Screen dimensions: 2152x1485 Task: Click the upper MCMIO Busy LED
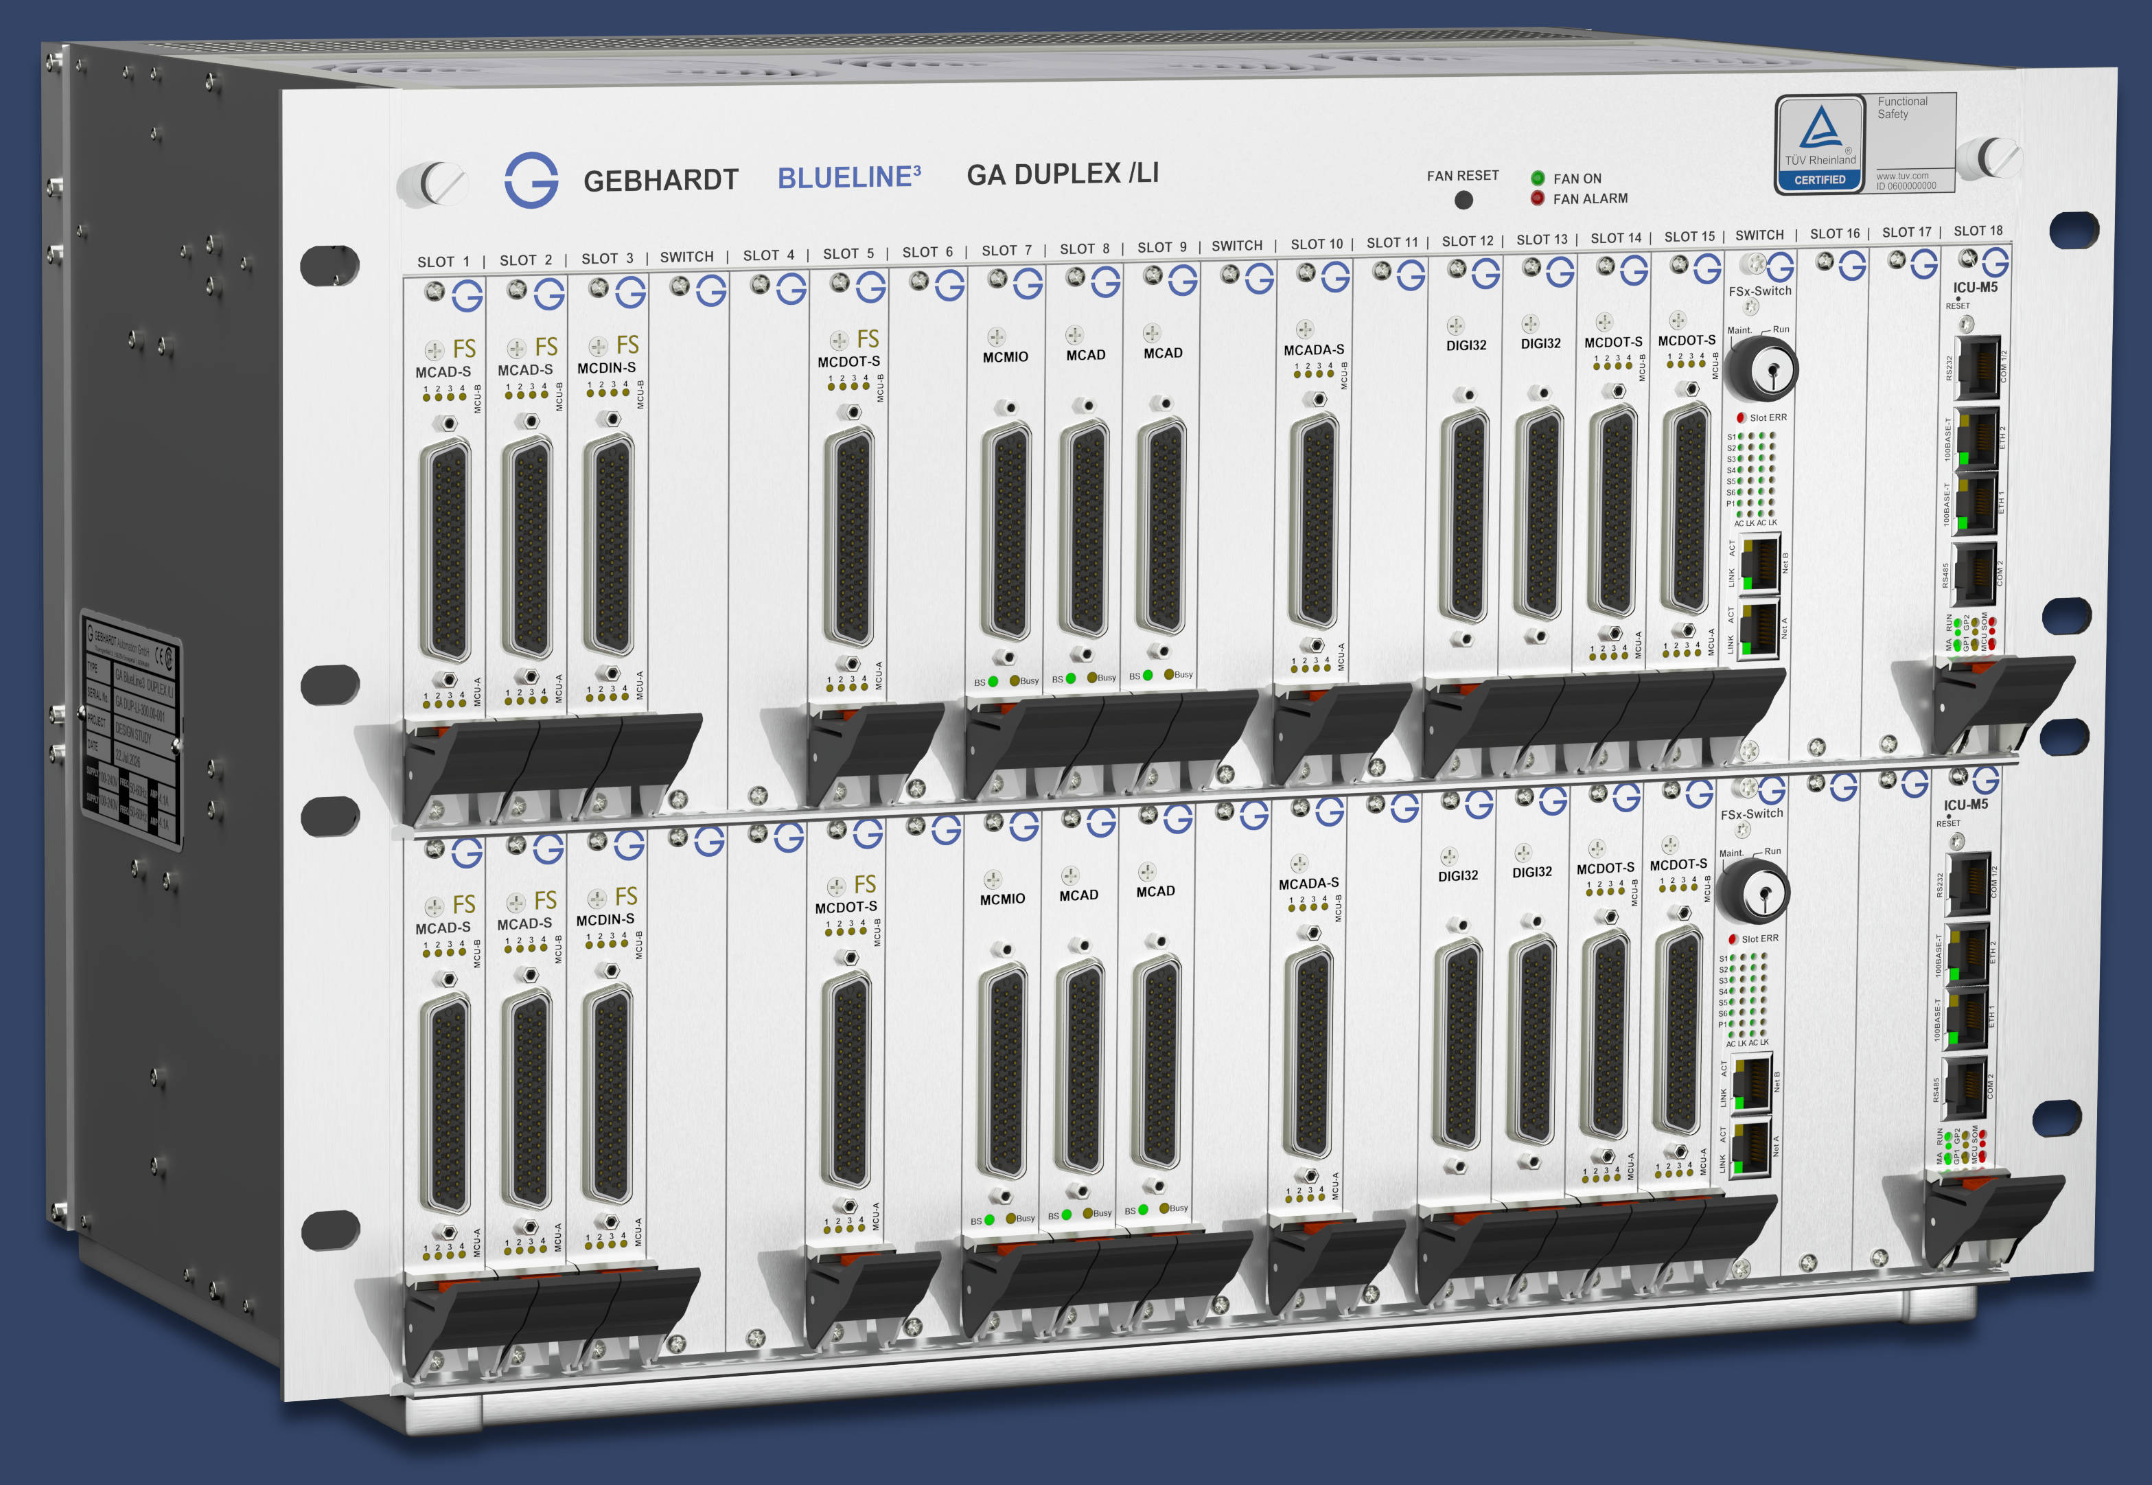click(x=1014, y=681)
